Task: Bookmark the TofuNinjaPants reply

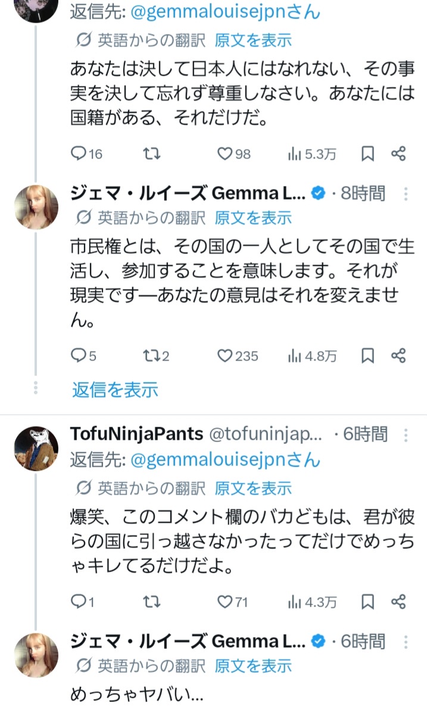Action: (368, 602)
